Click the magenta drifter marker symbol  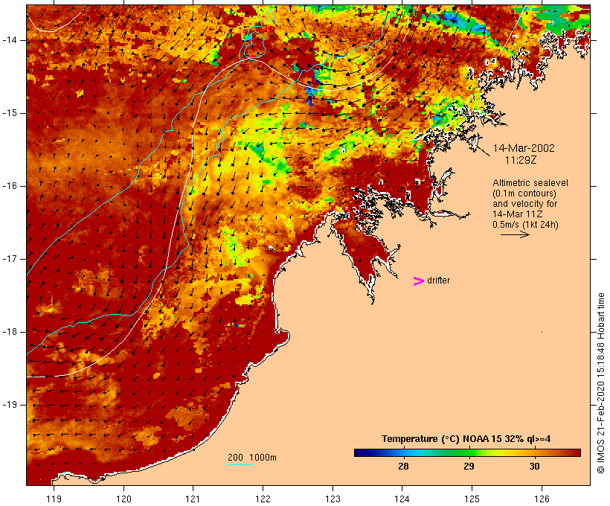418,281
